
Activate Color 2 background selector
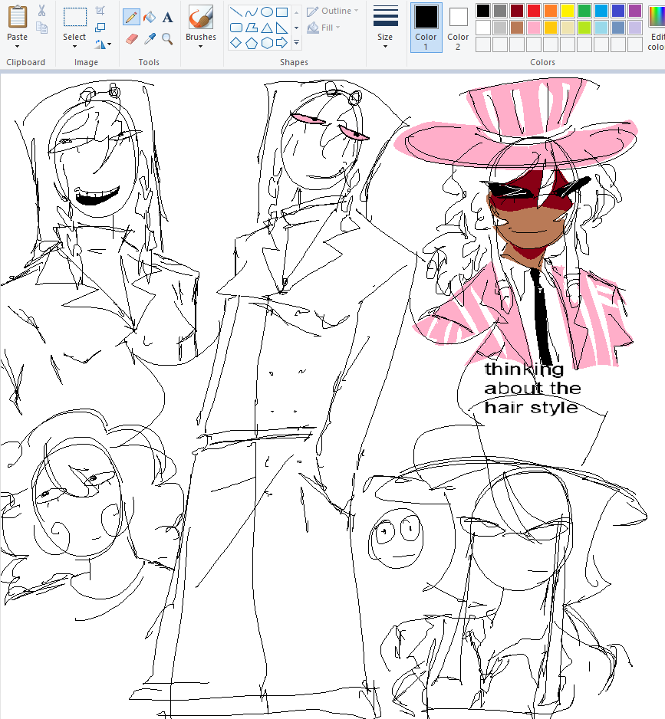click(458, 28)
